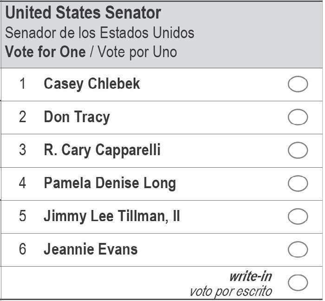The image size is (325, 301).
Task: Mark the voting oval beside Don Tracy
Action: click(x=298, y=118)
